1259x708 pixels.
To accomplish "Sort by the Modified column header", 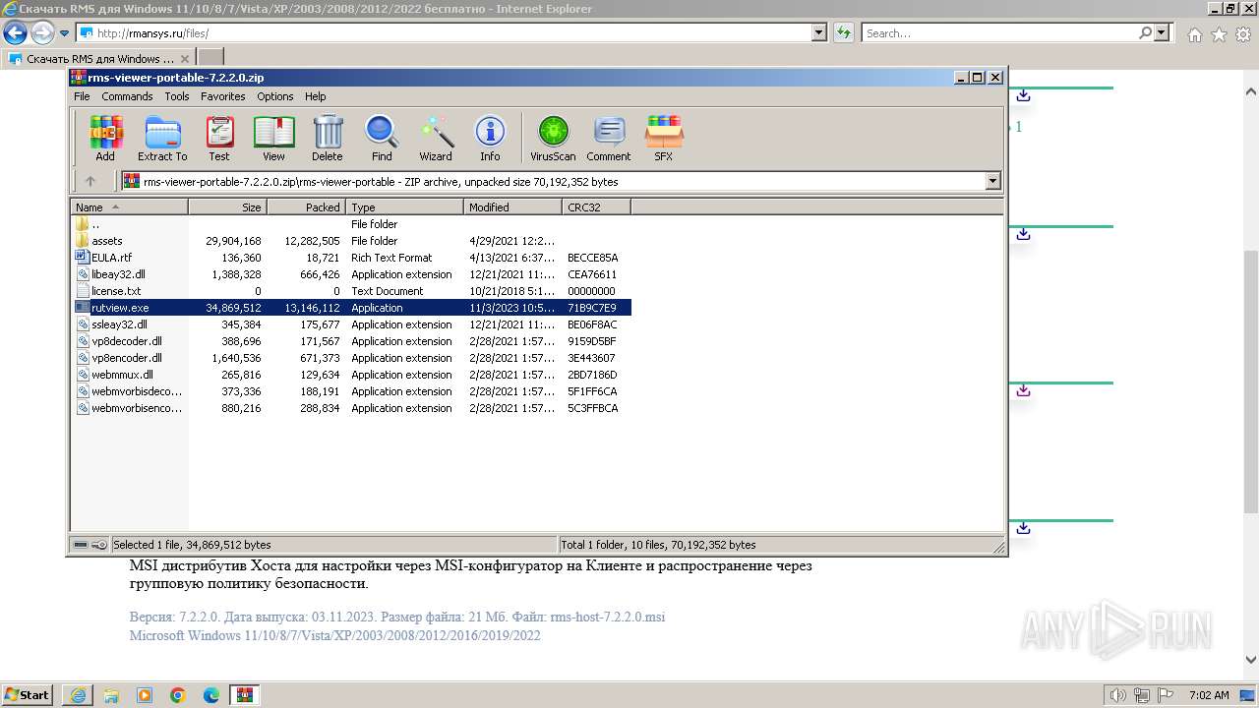I will click(x=512, y=207).
